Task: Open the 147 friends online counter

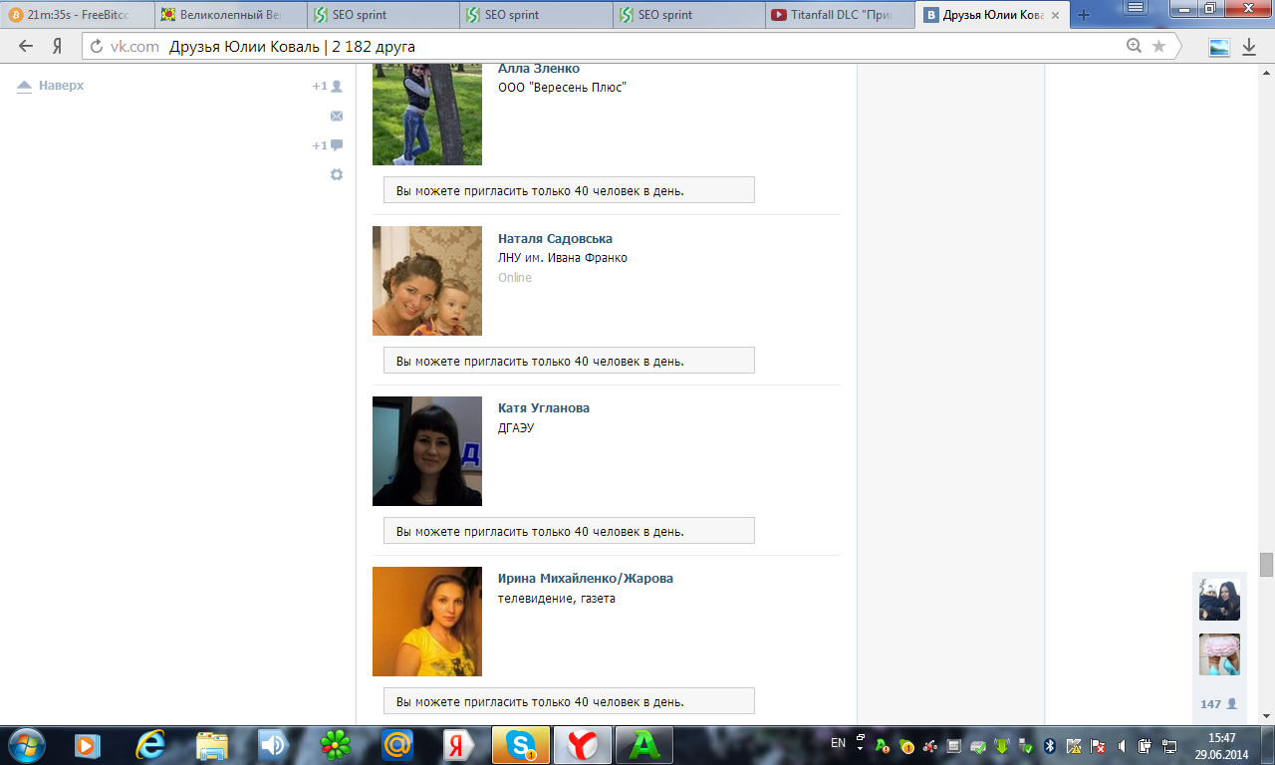Action: (x=1219, y=703)
